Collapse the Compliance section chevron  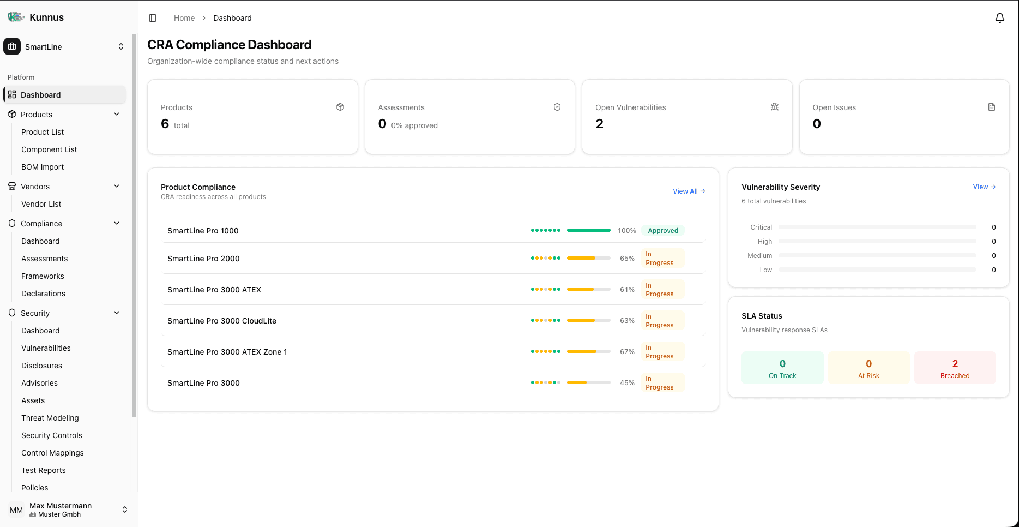point(117,223)
